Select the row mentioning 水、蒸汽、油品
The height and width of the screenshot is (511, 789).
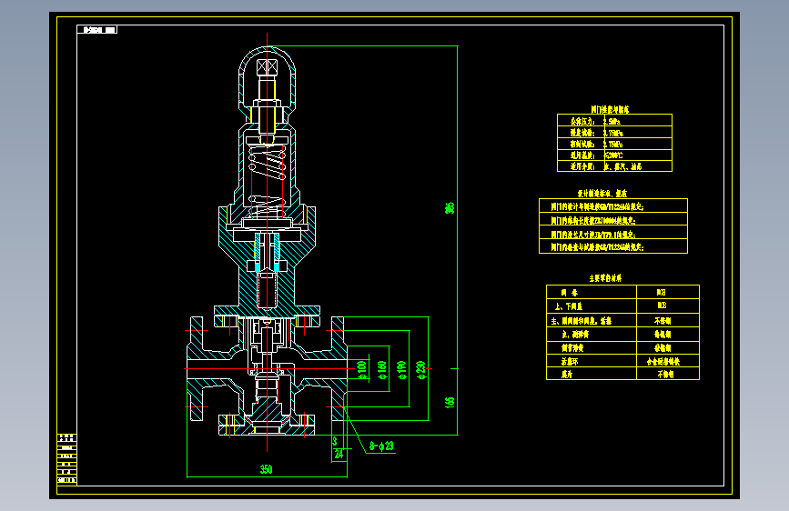click(614, 166)
